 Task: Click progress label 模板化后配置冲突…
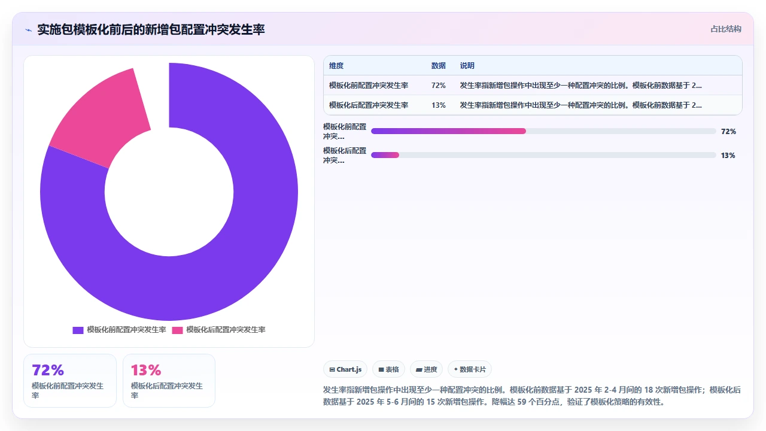click(345, 156)
